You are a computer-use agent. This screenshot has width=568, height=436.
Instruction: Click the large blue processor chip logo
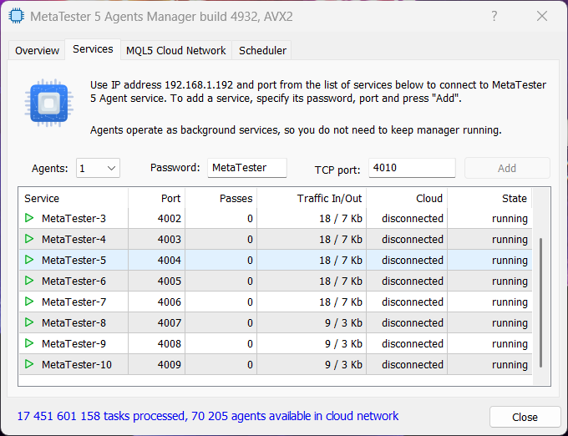point(49,104)
